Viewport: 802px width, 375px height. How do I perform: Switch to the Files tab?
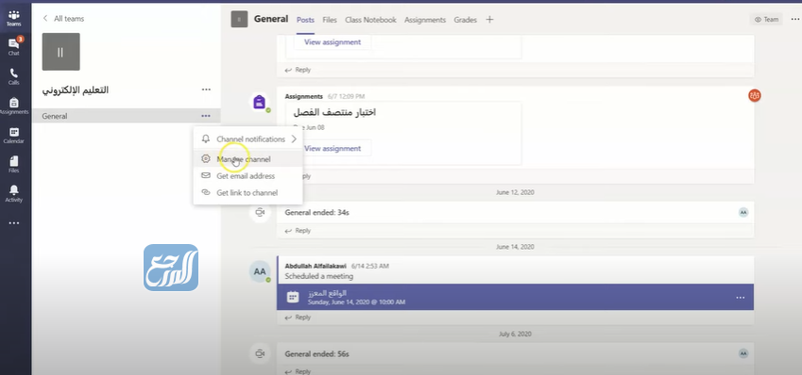(330, 20)
